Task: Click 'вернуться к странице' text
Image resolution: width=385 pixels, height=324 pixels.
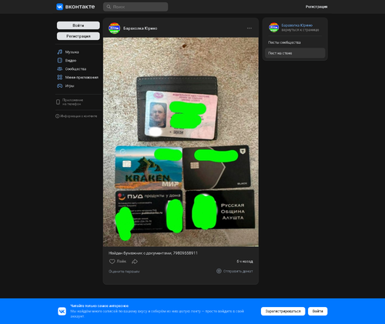Action: tap(300, 30)
